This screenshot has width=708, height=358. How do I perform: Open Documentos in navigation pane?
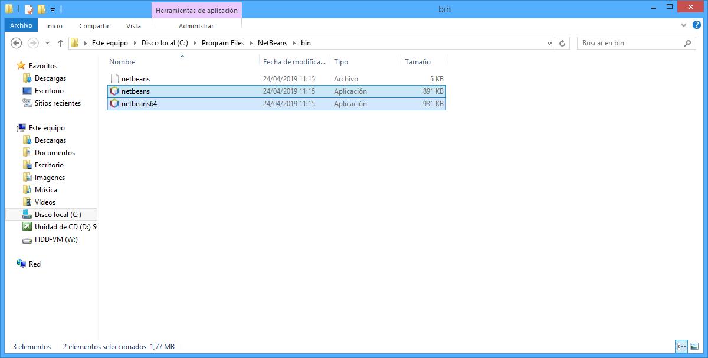pyautogui.click(x=55, y=153)
